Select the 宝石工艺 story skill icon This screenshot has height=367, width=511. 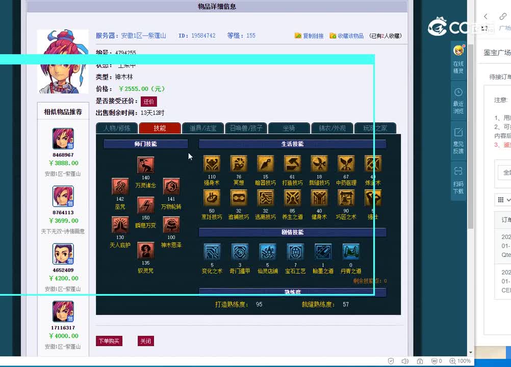click(295, 252)
